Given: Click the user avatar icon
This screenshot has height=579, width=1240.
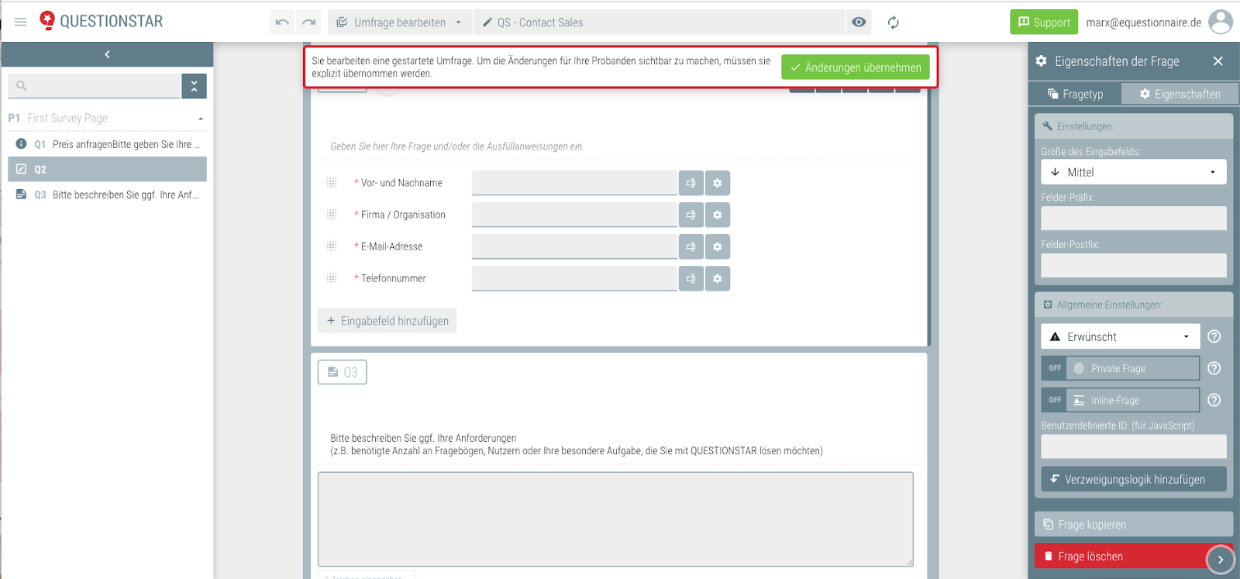Looking at the screenshot, I should point(1221,22).
